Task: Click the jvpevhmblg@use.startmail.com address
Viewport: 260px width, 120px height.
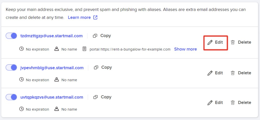Action: coord(52,68)
